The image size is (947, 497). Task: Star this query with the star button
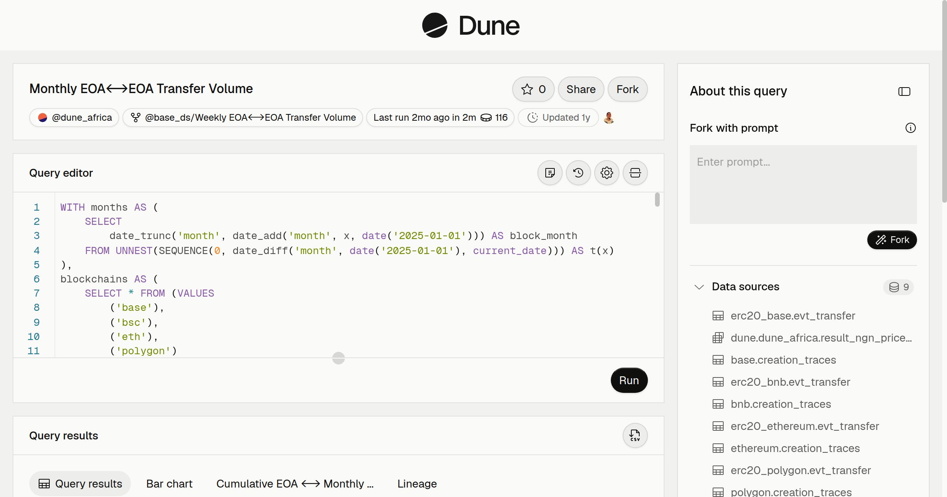point(533,89)
